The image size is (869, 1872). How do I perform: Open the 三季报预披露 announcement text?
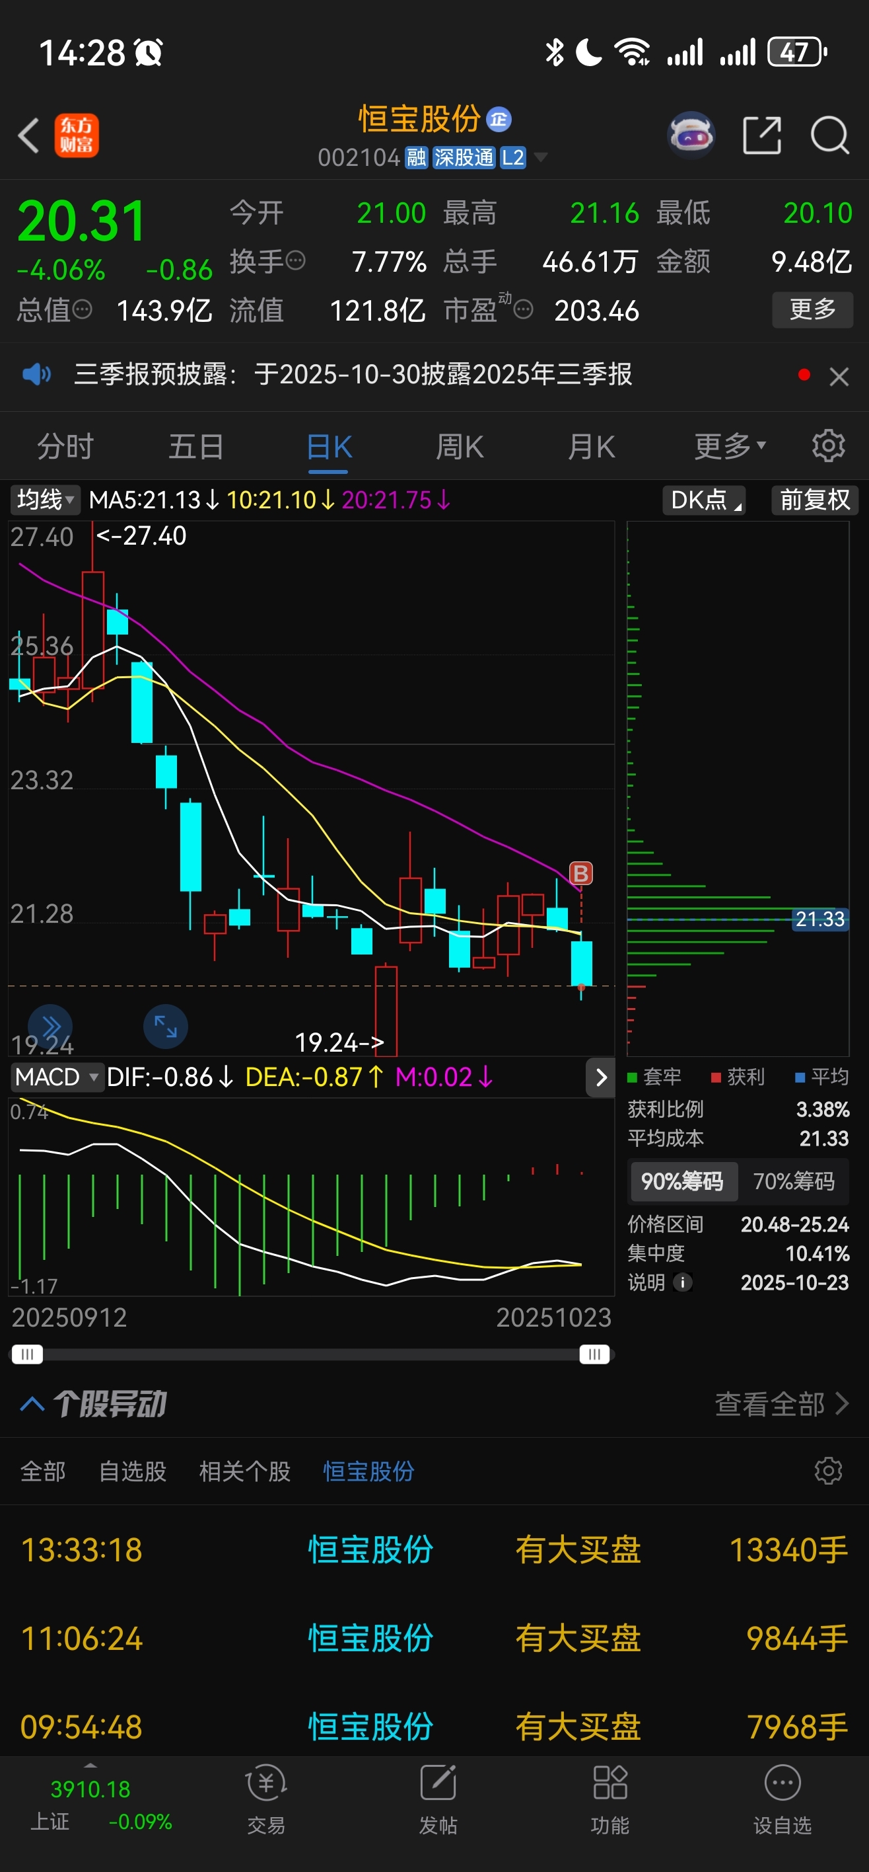[x=353, y=374]
